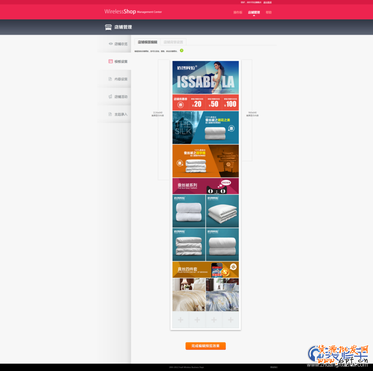Viewport: 373px width, 371px height.
Task: Select the 店铺模版编辑 tab
Action: [147, 42]
